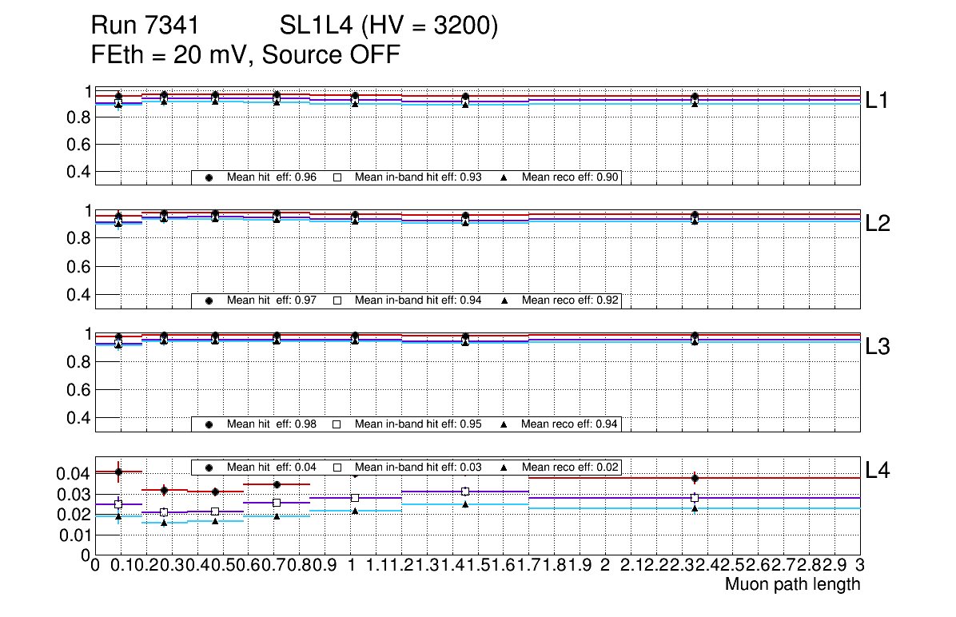The width and height of the screenshot is (956, 617).
Task: Click the 'Muon path length' axis title
Action: click(x=792, y=584)
